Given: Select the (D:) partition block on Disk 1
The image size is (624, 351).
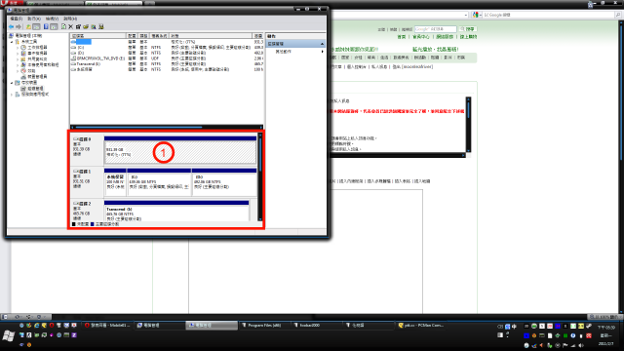Looking at the screenshot, I should [x=224, y=182].
